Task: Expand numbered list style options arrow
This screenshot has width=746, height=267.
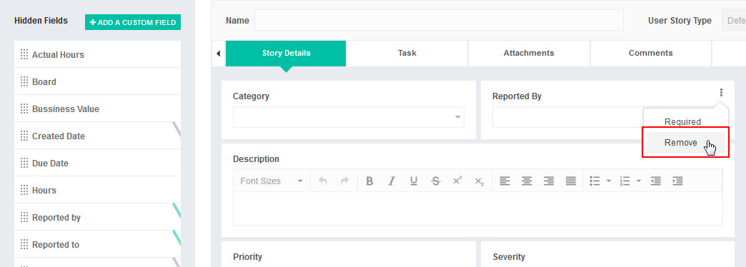Action: coord(639,181)
